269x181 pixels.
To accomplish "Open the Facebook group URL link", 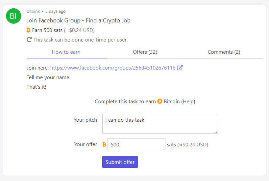I will [113, 68].
